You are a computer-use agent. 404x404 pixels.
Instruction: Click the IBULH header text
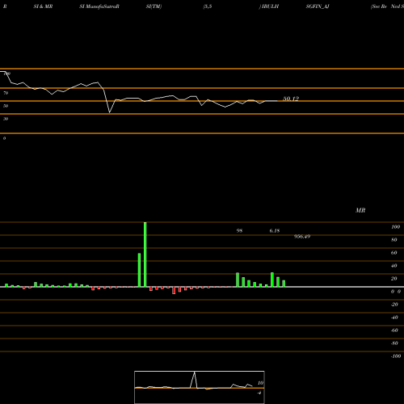[x=270, y=6]
